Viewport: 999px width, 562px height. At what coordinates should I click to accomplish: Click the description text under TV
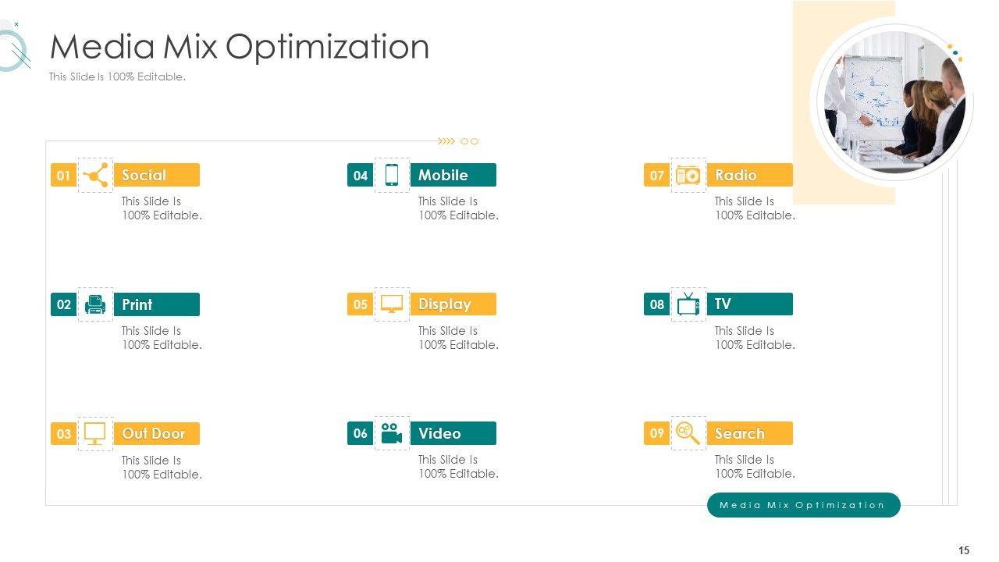pos(755,338)
